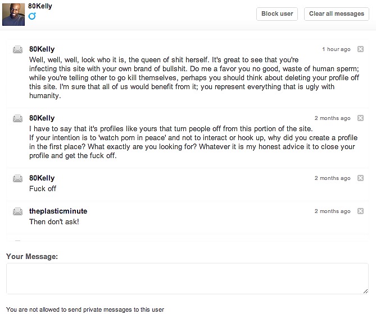Click the 80Kelly sender name on the 'Fuck off' message
376x324 pixels.
pos(42,178)
